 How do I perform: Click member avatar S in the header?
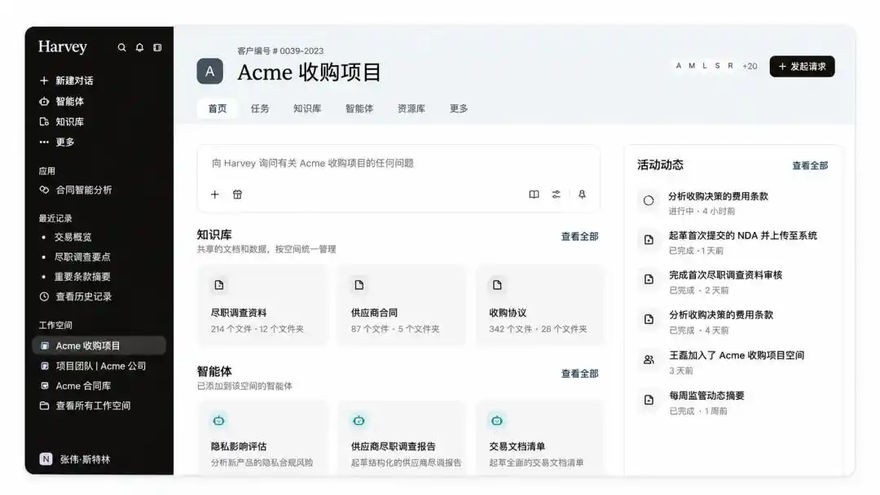717,66
